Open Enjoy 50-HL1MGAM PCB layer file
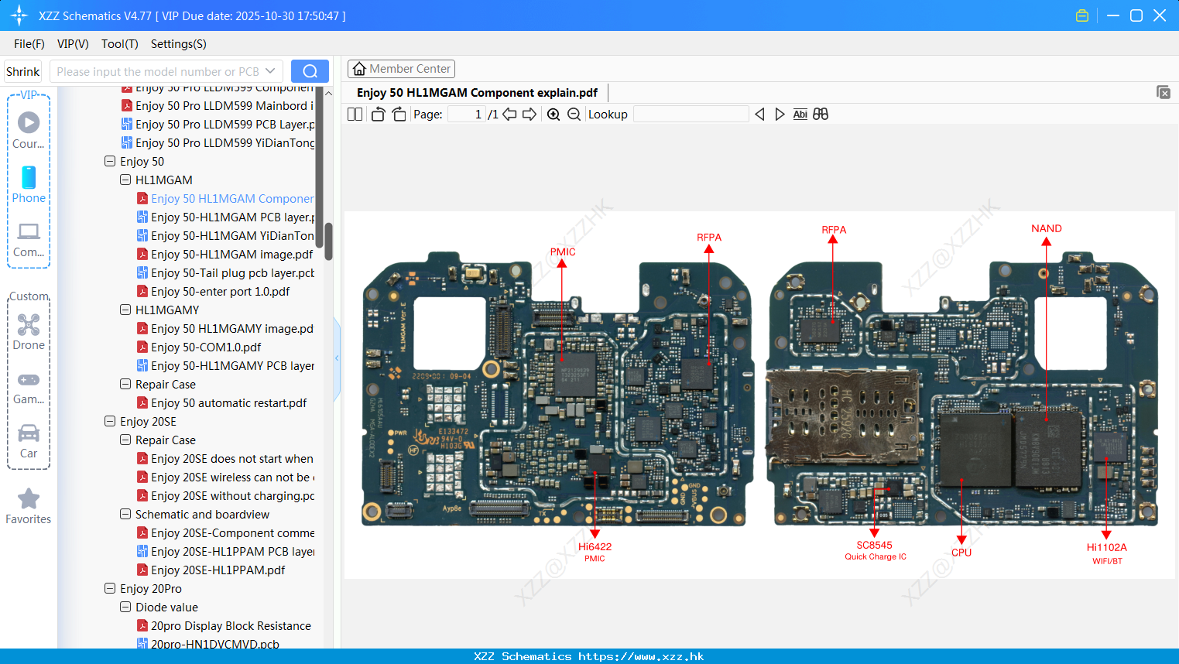The height and width of the screenshot is (664, 1179). pos(226,217)
